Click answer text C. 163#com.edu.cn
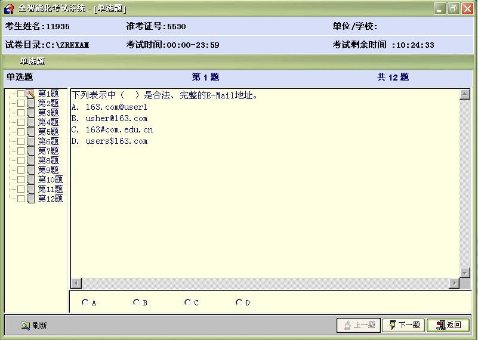The image size is (478, 340). pyautogui.click(x=112, y=129)
